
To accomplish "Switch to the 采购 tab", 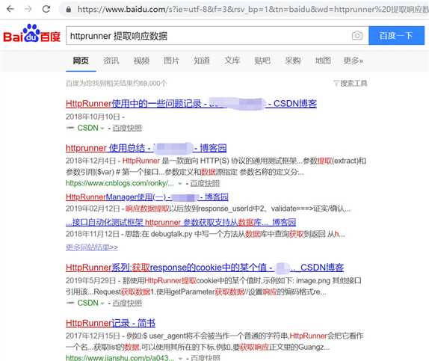I will click(293, 61).
